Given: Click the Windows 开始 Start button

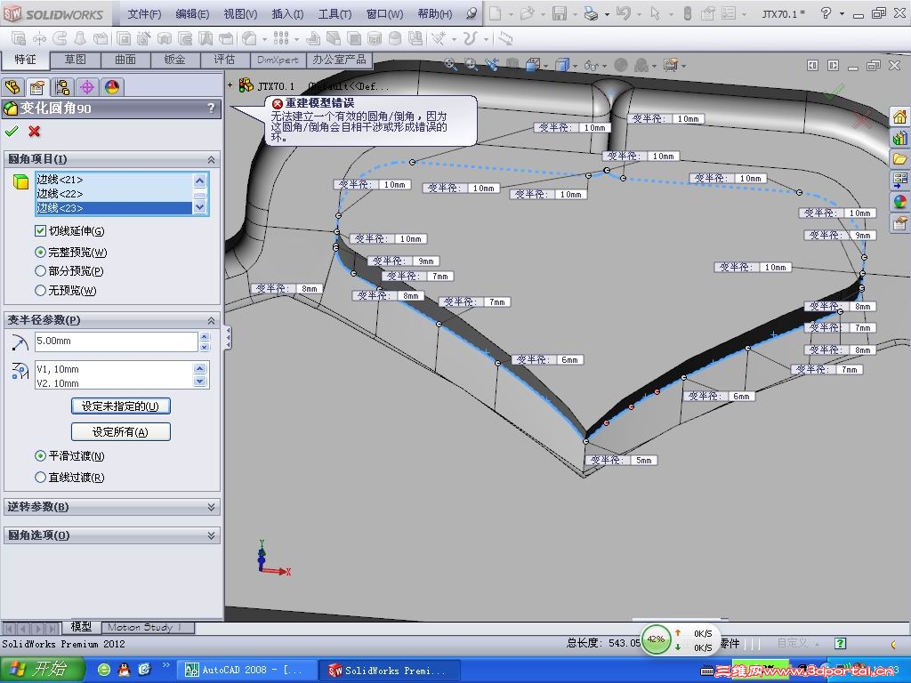Looking at the screenshot, I should (42, 670).
